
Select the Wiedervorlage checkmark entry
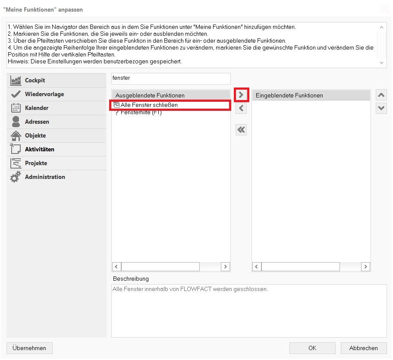point(44,94)
